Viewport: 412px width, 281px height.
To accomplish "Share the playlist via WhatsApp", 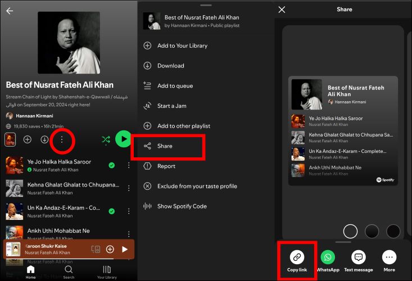I will coord(328,261).
